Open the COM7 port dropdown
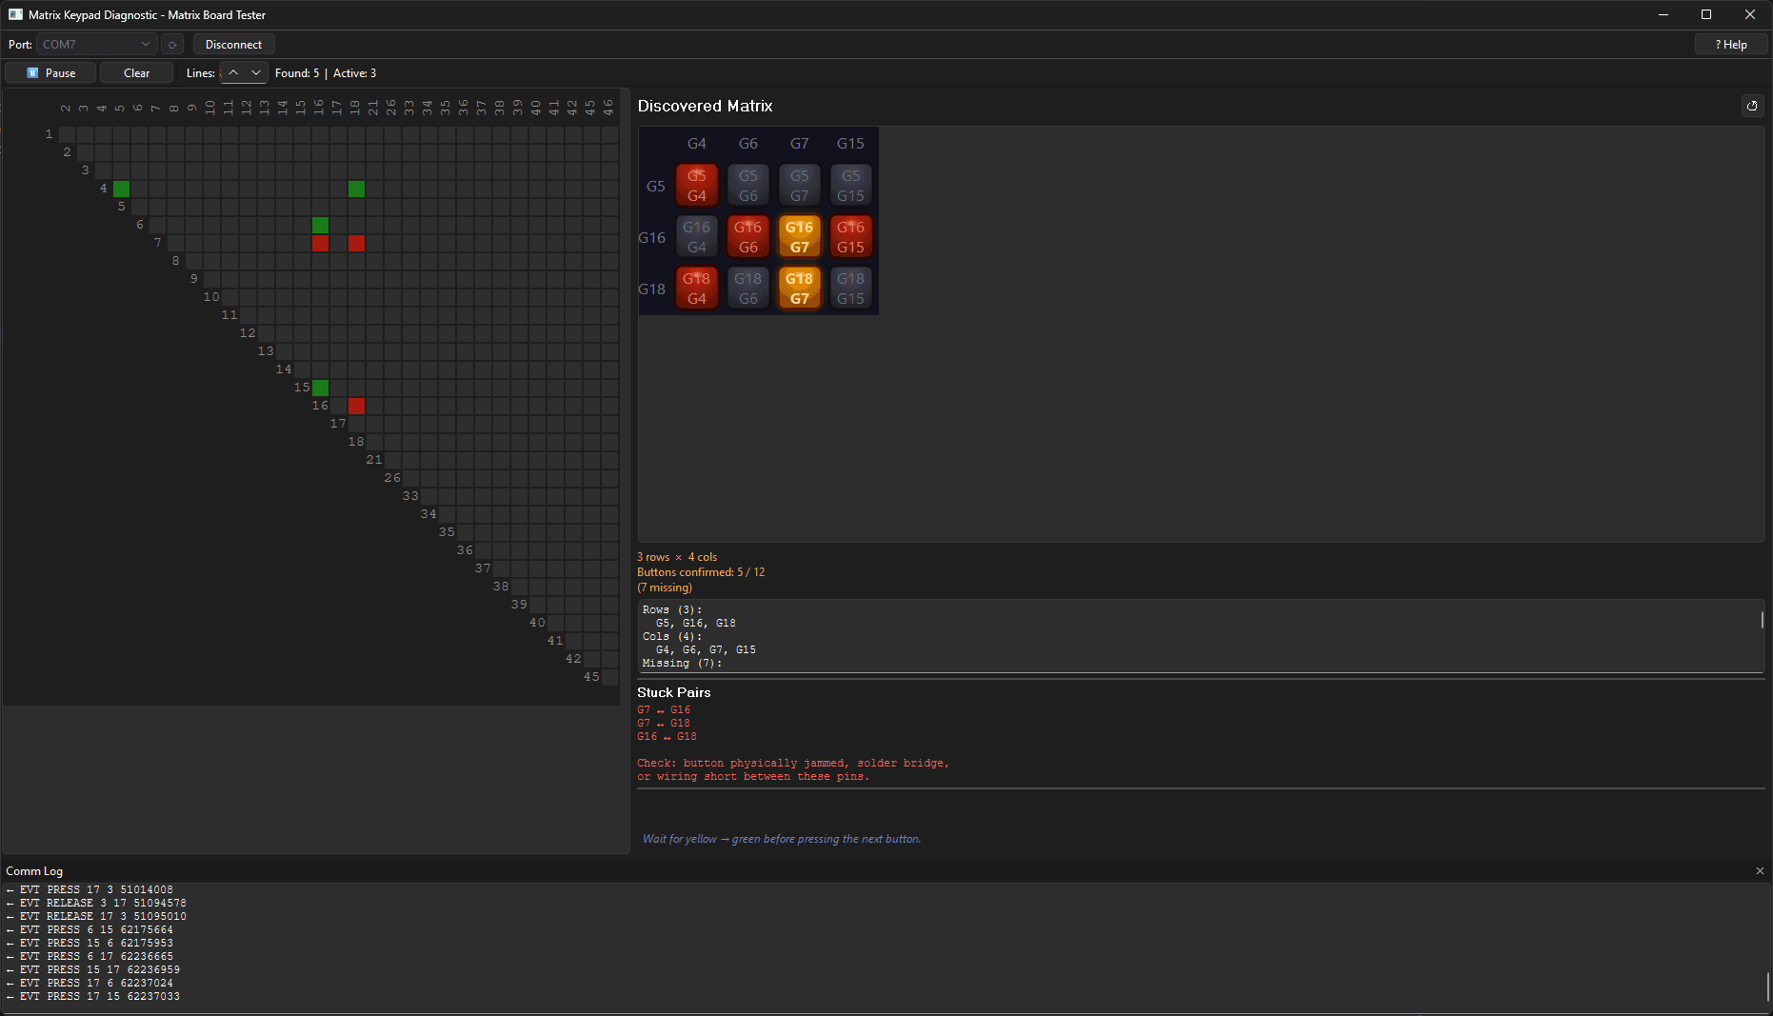 (x=96, y=44)
